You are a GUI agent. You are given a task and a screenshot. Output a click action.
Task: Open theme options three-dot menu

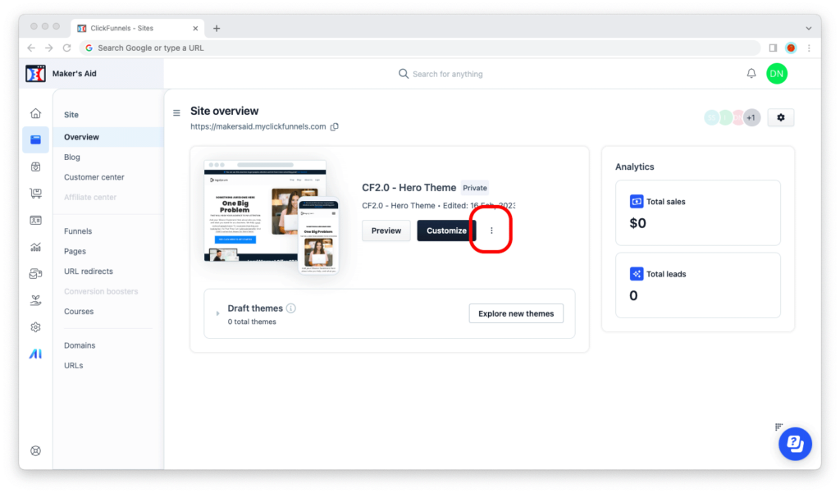491,231
